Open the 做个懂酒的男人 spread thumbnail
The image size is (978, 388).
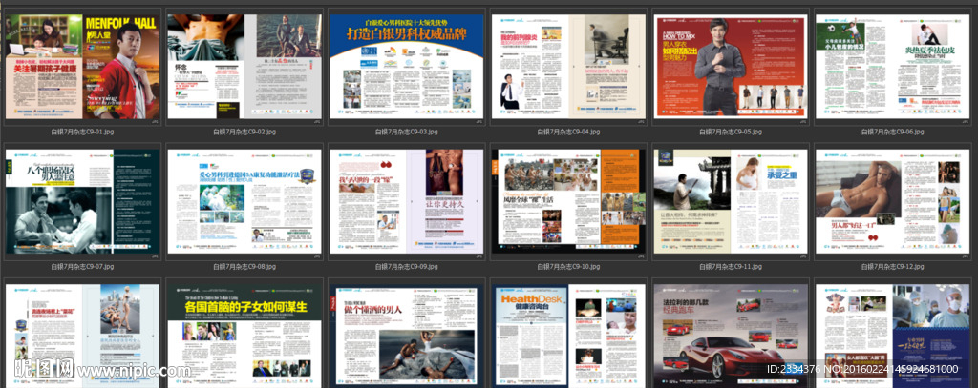pos(406,334)
